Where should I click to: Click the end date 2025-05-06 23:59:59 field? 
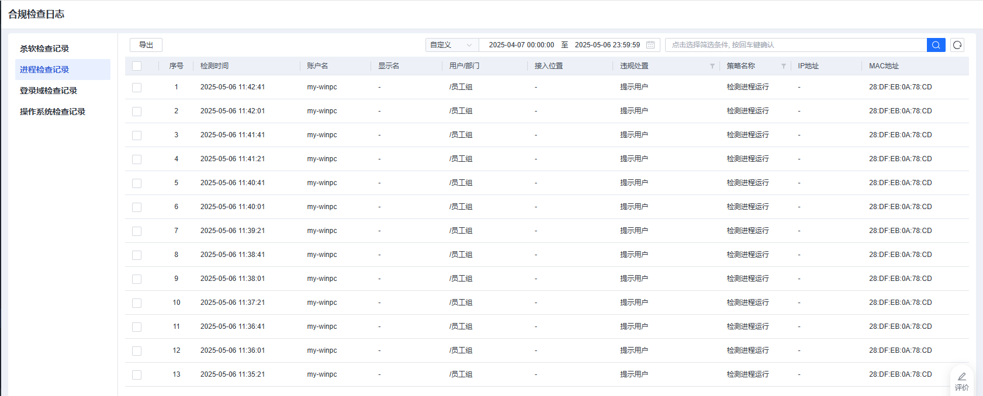tap(607, 45)
